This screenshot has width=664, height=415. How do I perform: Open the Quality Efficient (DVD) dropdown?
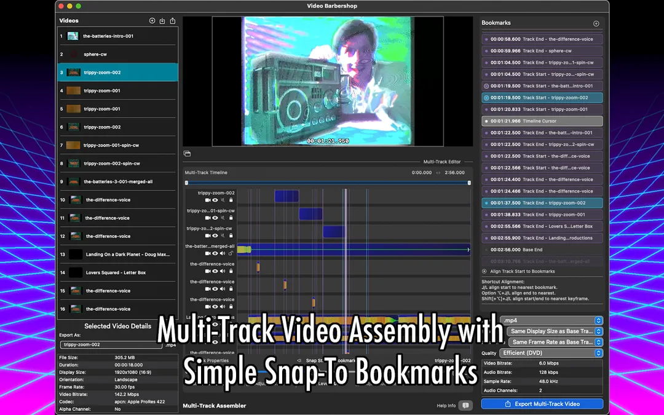pyautogui.click(x=551, y=353)
